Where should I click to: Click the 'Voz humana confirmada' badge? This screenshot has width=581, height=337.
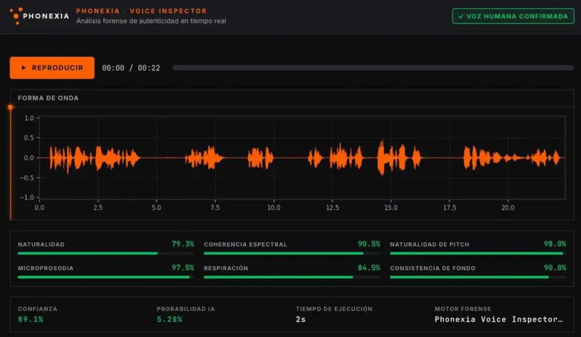coord(513,16)
